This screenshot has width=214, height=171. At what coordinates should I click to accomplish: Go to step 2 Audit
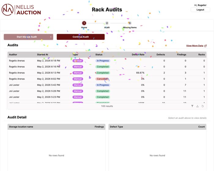(x=107, y=25)
